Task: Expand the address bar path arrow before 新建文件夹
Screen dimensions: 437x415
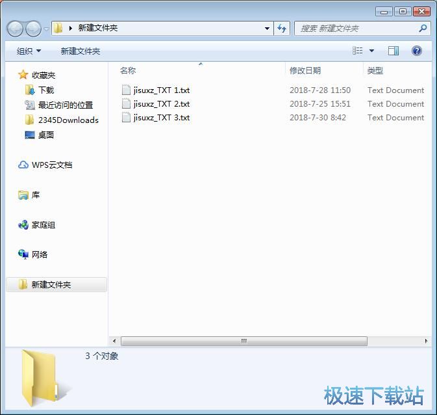Action: point(71,28)
